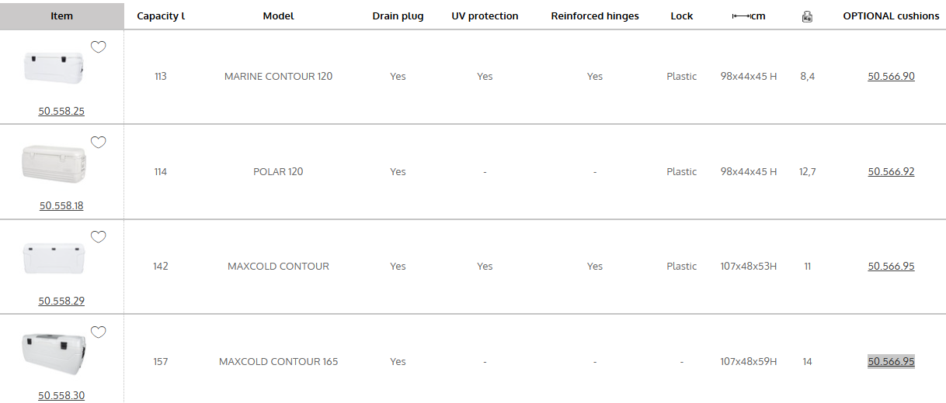
Task: Open optional cushion link 50.566.90
Action: [891, 76]
